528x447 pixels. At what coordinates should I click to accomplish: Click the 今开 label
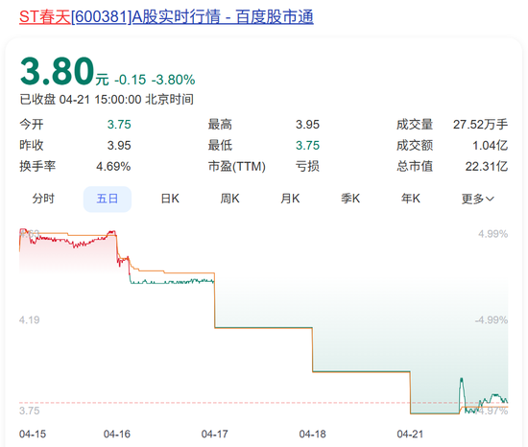[32, 125]
